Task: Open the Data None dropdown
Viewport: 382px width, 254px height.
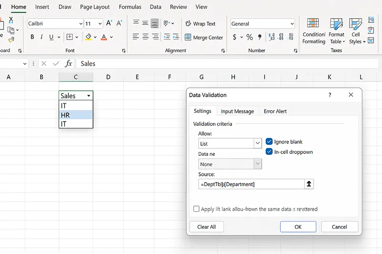Action: point(257,164)
